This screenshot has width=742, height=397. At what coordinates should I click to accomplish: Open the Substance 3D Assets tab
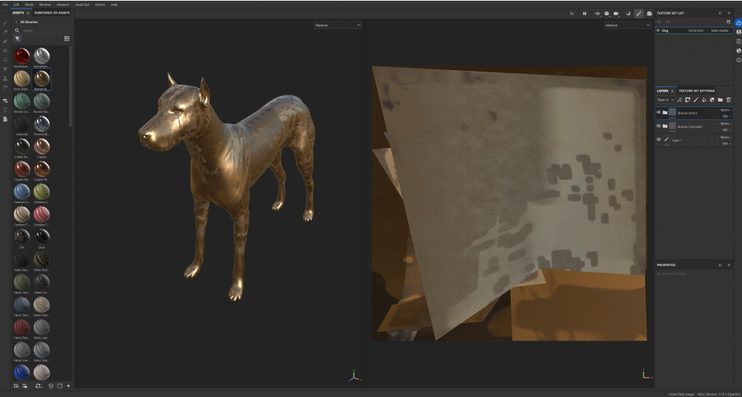click(x=52, y=13)
